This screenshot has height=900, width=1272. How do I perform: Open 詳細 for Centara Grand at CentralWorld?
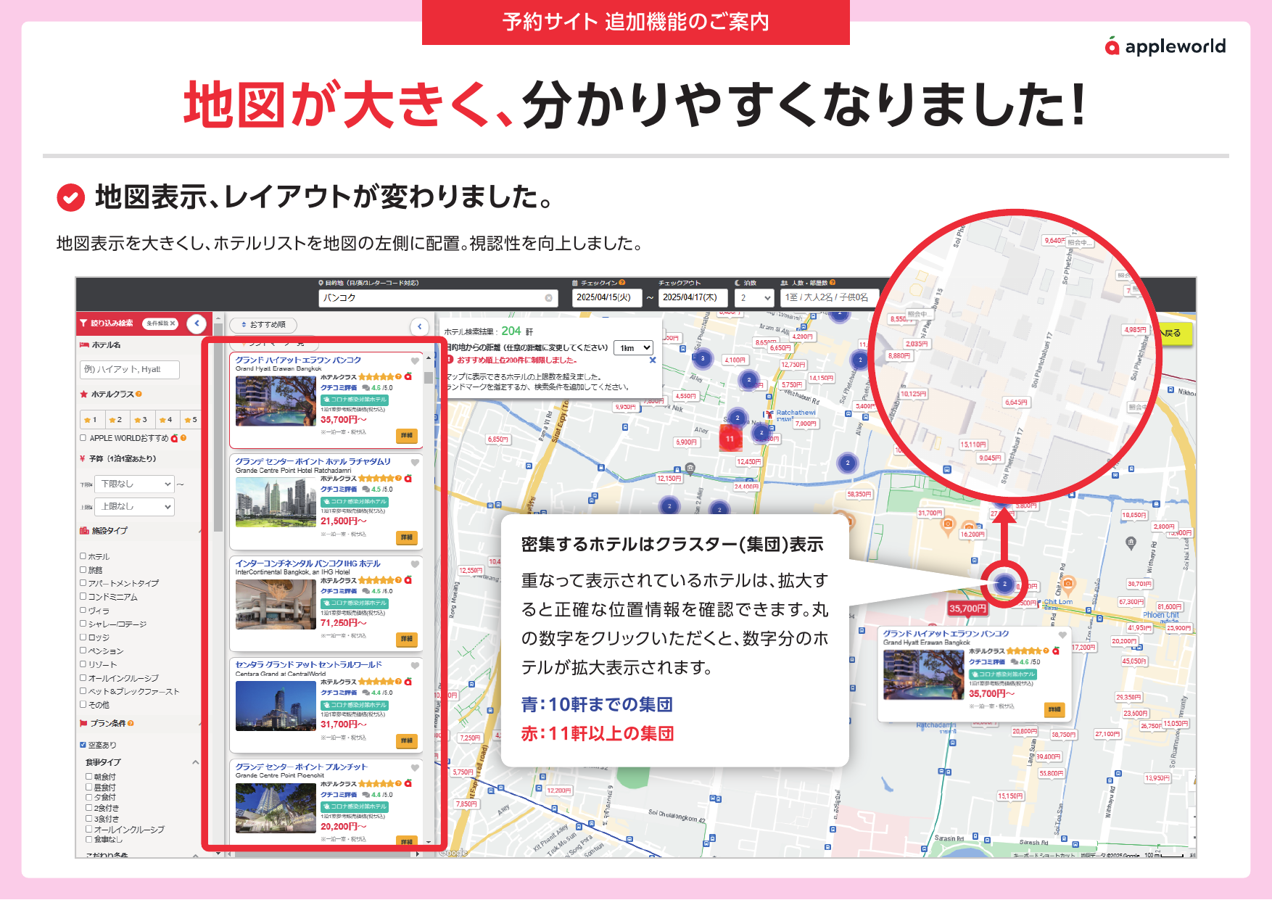[x=407, y=740]
